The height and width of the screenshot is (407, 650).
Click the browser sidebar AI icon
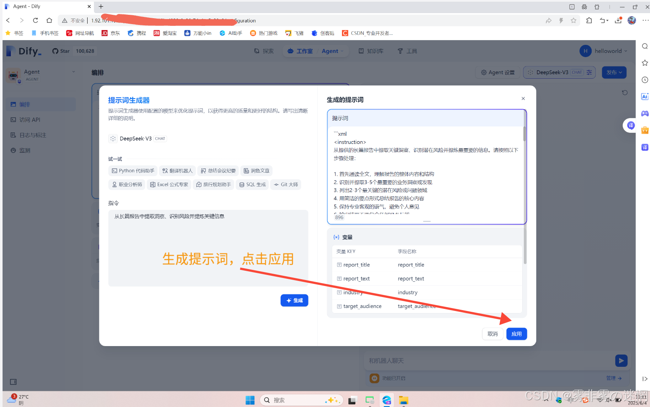(x=644, y=96)
